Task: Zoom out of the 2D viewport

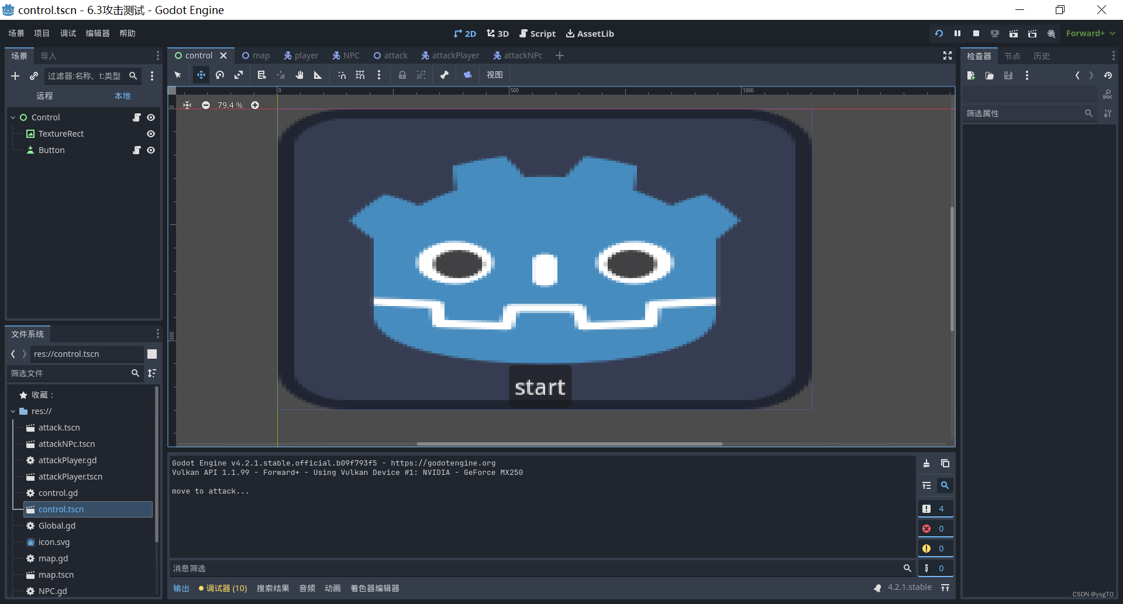Action: (206, 105)
